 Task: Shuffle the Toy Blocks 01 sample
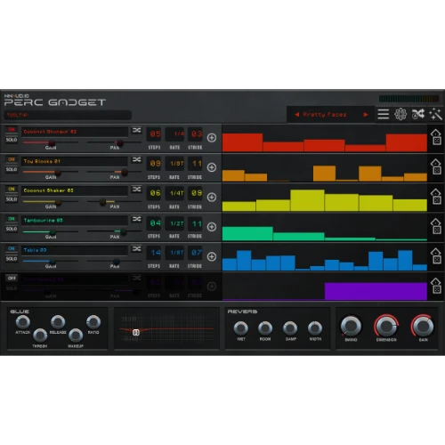(x=136, y=160)
